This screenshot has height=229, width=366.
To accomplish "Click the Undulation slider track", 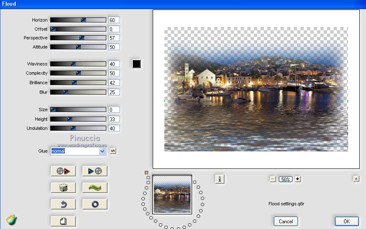I will pyautogui.click(x=78, y=128).
